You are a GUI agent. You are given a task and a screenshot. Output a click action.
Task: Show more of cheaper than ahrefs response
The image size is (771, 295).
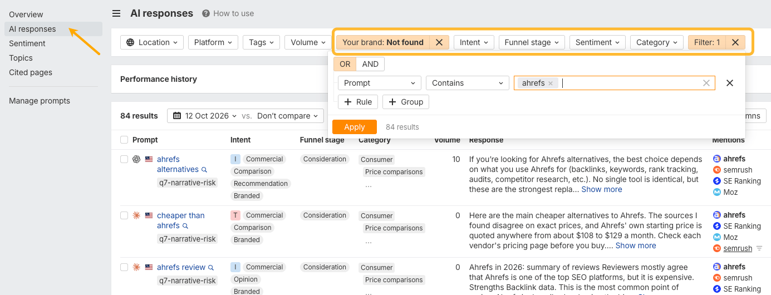click(636, 245)
